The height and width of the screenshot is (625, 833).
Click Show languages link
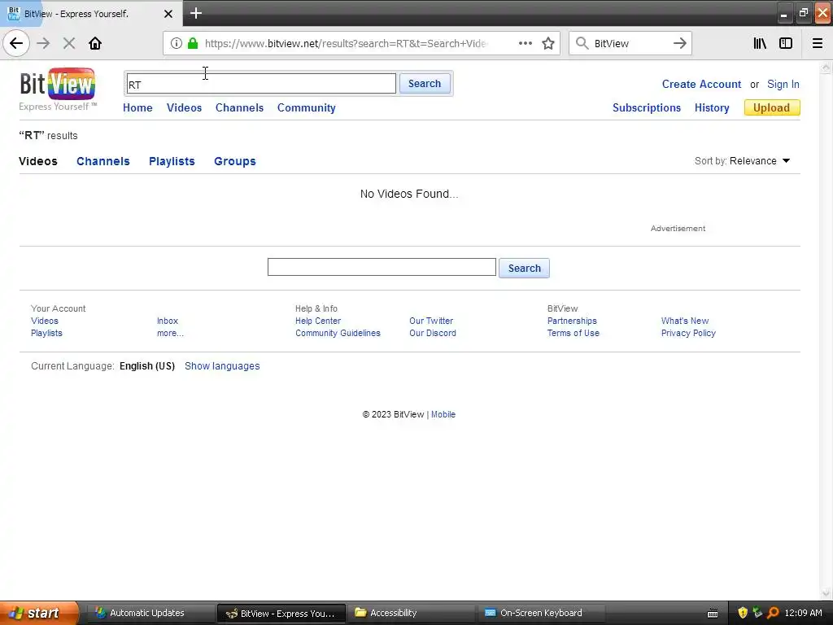point(222,366)
